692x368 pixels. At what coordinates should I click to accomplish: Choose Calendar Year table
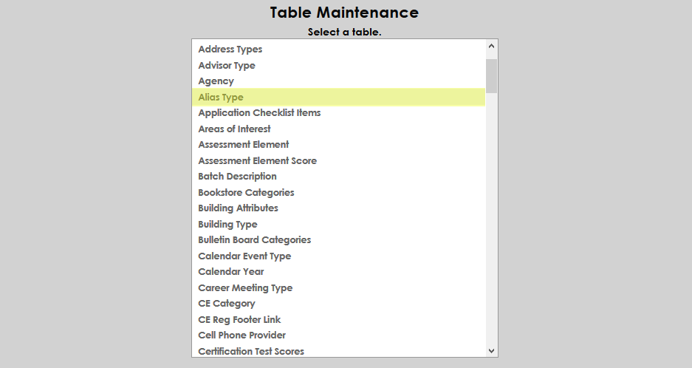pyautogui.click(x=230, y=272)
